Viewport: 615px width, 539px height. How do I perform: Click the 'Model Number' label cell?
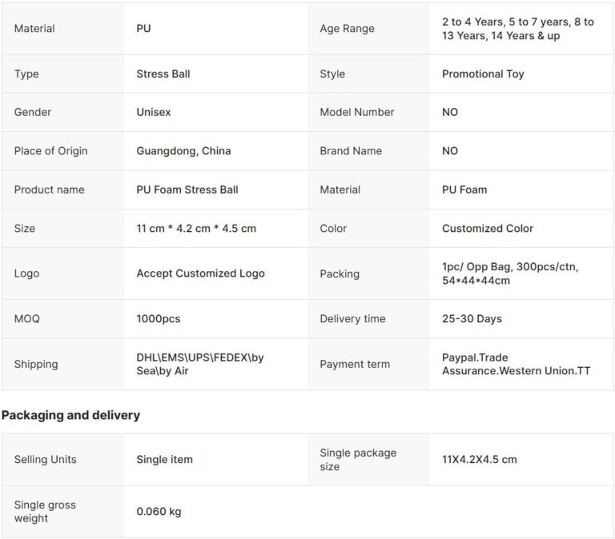point(356,112)
